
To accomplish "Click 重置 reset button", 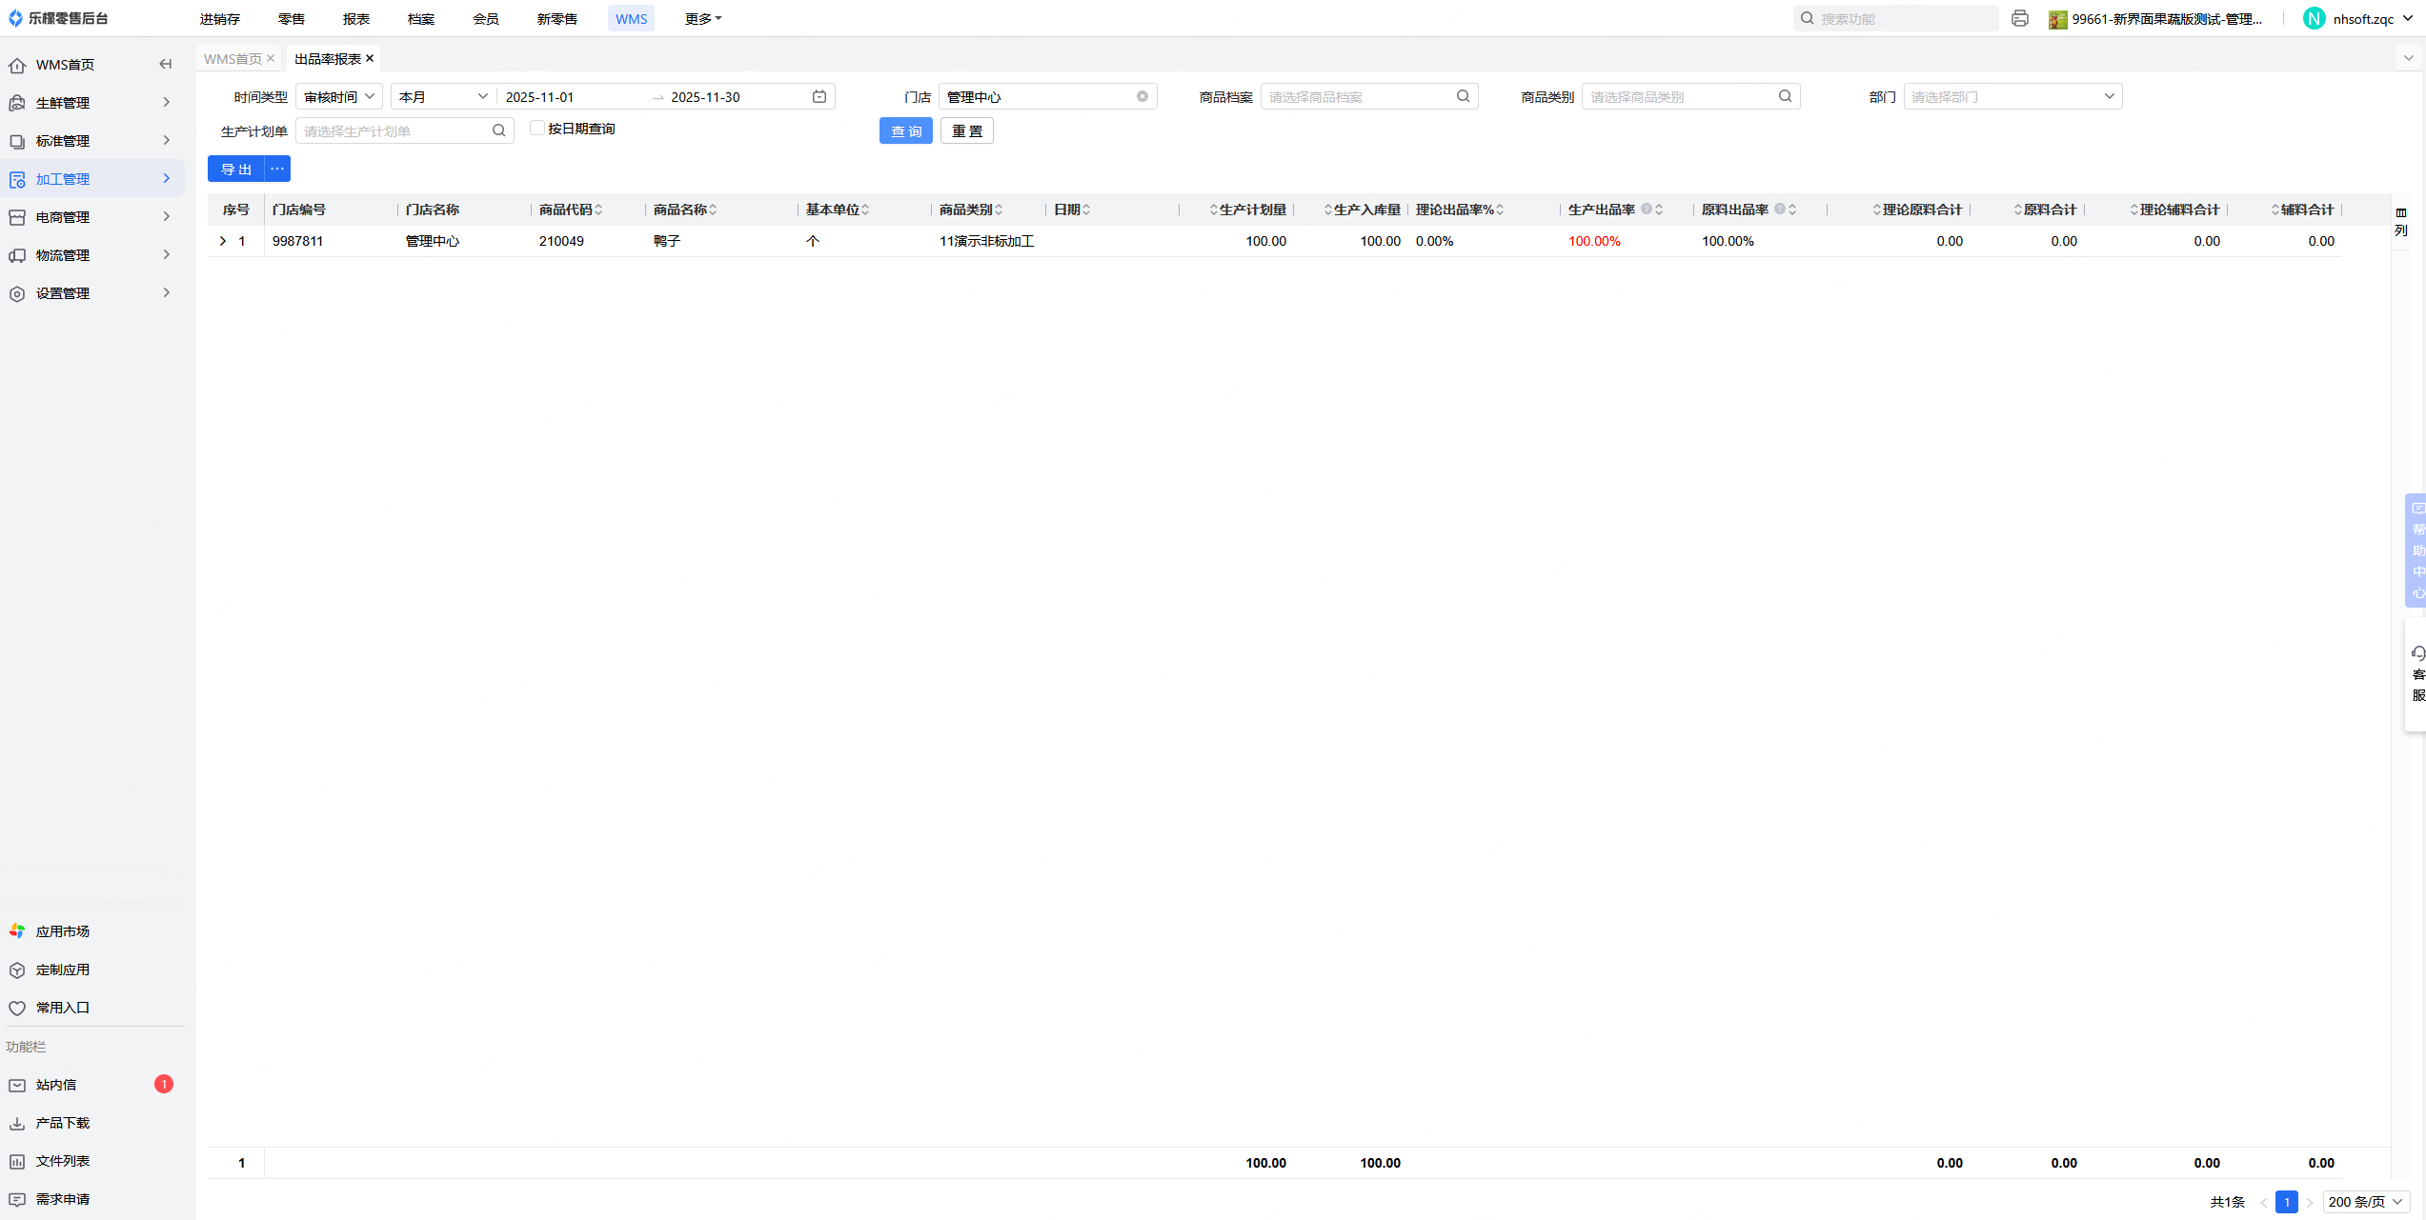I will point(966,131).
